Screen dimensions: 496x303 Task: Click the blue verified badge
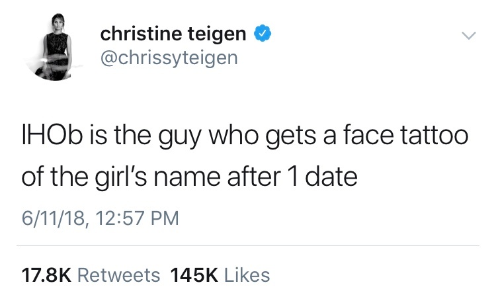pos(263,33)
